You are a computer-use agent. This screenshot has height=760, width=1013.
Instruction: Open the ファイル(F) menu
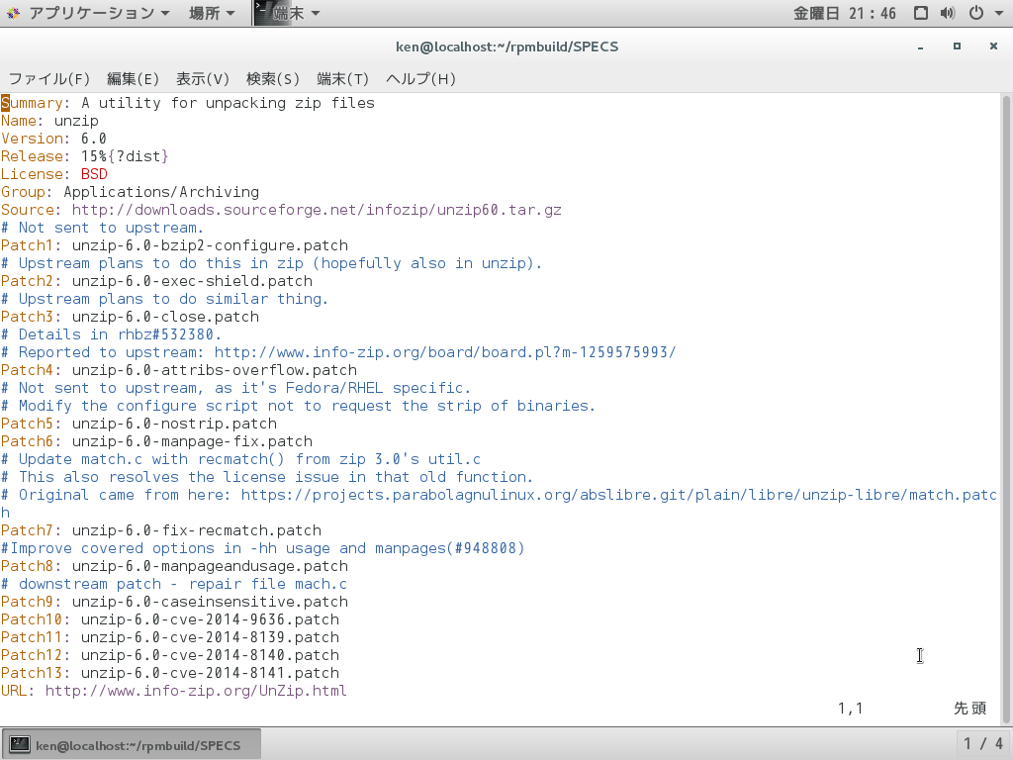49,79
